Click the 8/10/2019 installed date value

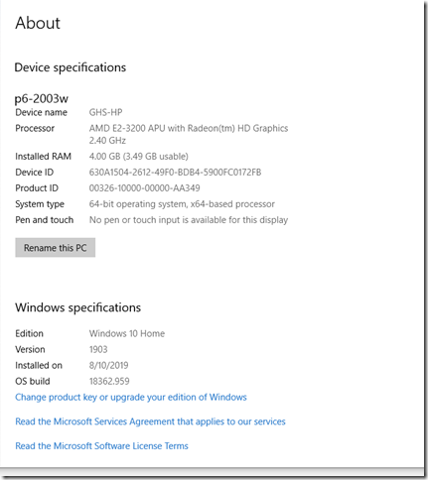pyautogui.click(x=108, y=365)
